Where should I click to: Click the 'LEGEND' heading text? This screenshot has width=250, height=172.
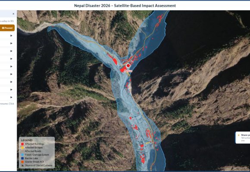pyautogui.click(x=27, y=140)
